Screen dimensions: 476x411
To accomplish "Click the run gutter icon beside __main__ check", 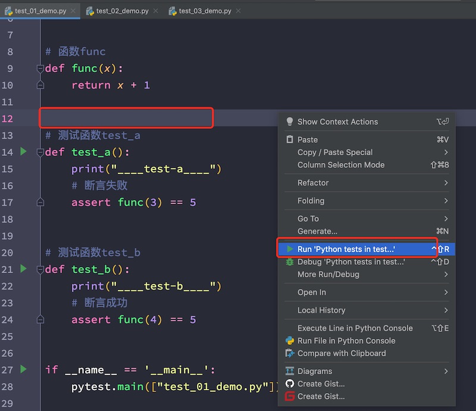I will coord(23,369).
